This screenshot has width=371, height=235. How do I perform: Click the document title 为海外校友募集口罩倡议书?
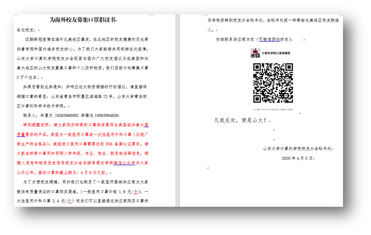click(x=83, y=20)
